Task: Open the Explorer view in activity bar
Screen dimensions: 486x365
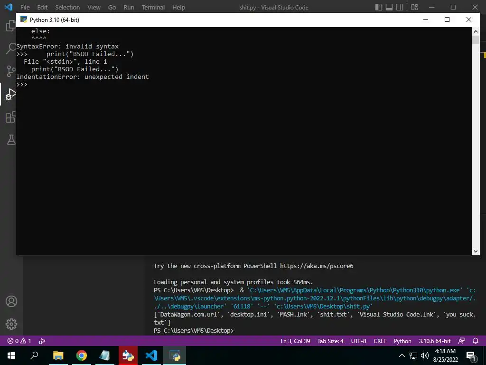Action: coord(10,26)
